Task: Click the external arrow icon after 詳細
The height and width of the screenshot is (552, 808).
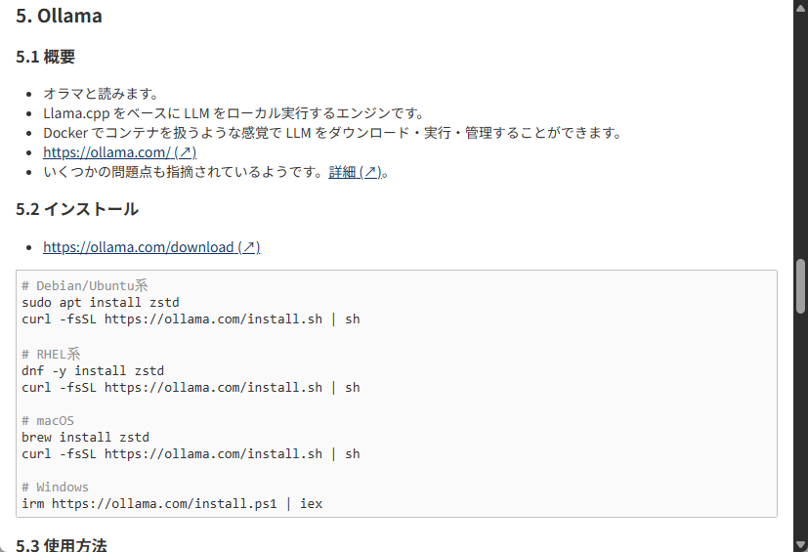Action: coord(369,172)
